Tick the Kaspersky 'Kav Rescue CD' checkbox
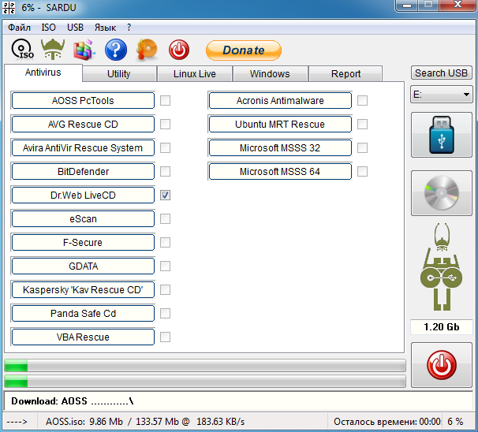The height and width of the screenshot is (432, 478). coord(165,290)
